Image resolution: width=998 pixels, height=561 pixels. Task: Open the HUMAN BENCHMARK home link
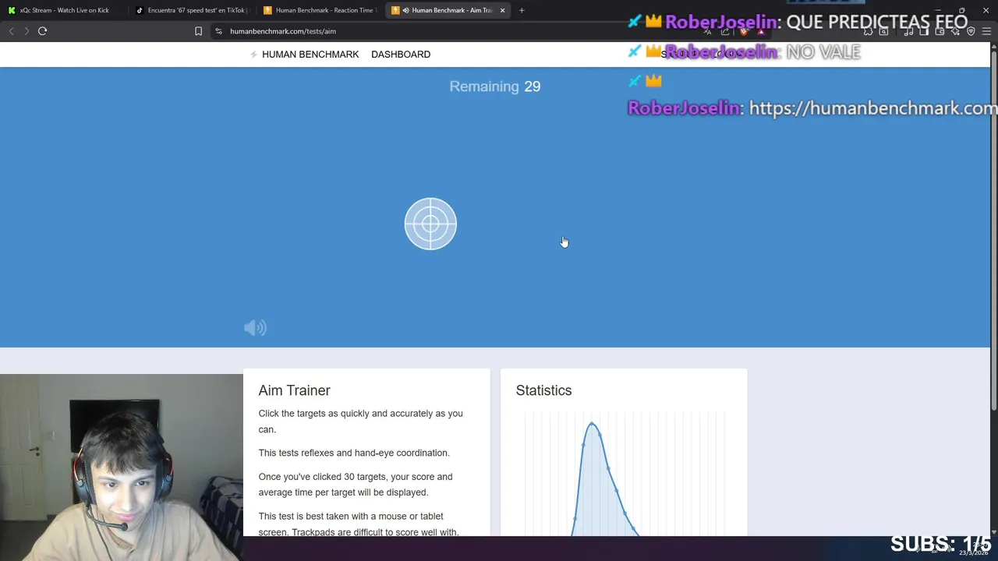click(310, 55)
